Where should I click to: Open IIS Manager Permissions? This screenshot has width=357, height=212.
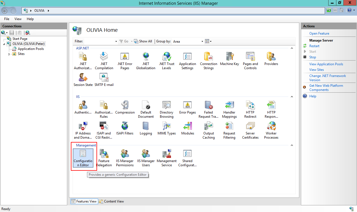coord(125,158)
